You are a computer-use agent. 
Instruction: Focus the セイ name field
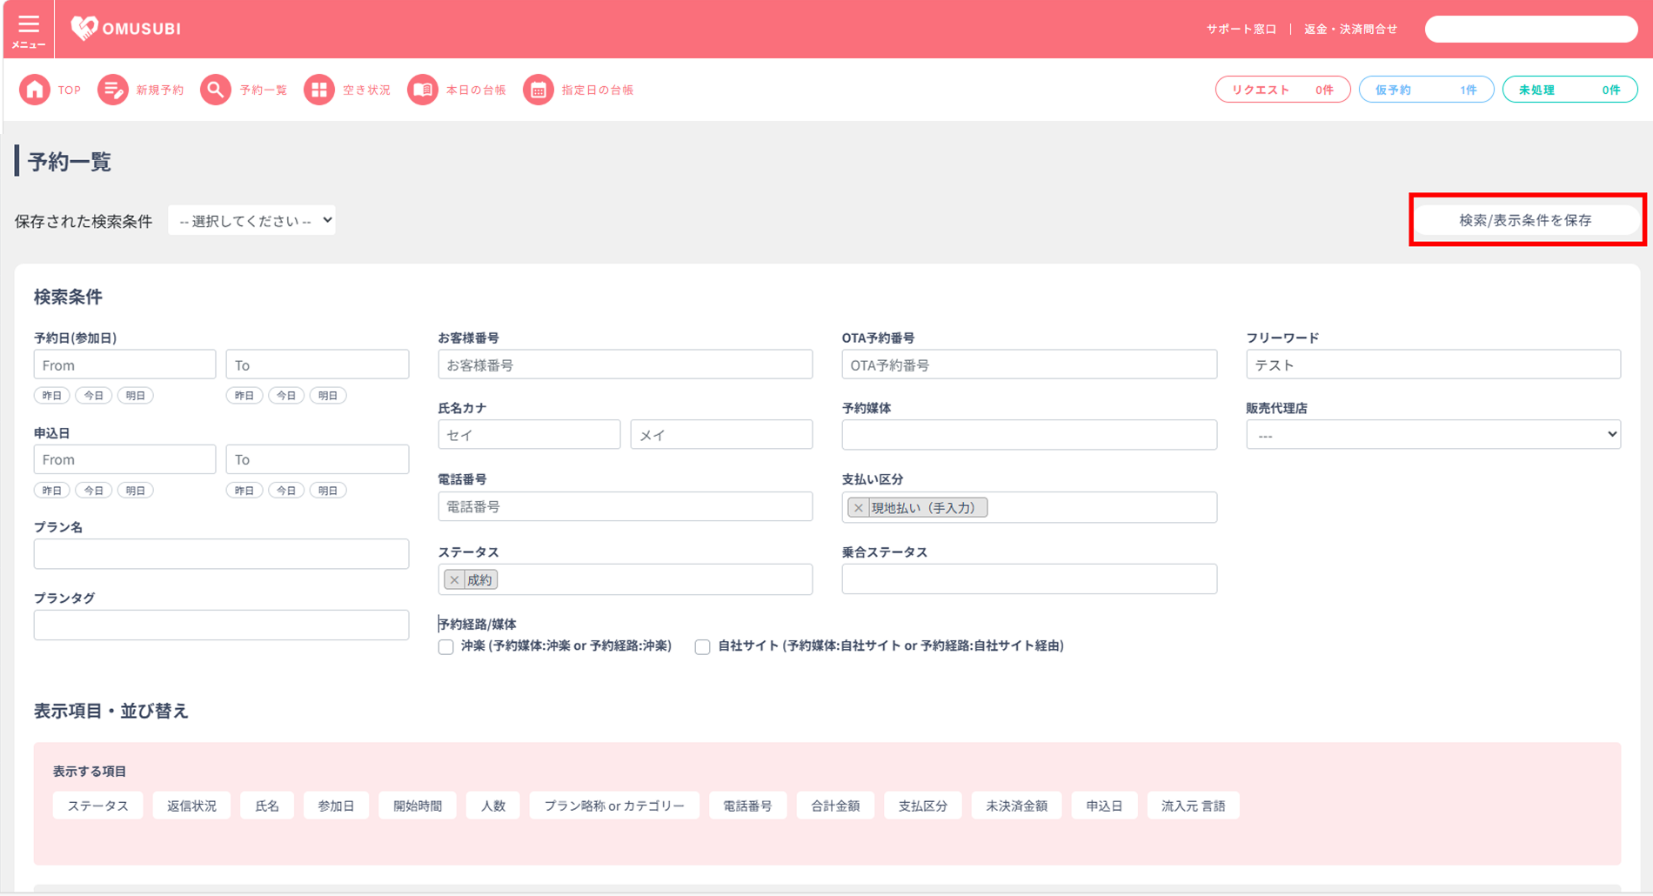(x=529, y=435)
